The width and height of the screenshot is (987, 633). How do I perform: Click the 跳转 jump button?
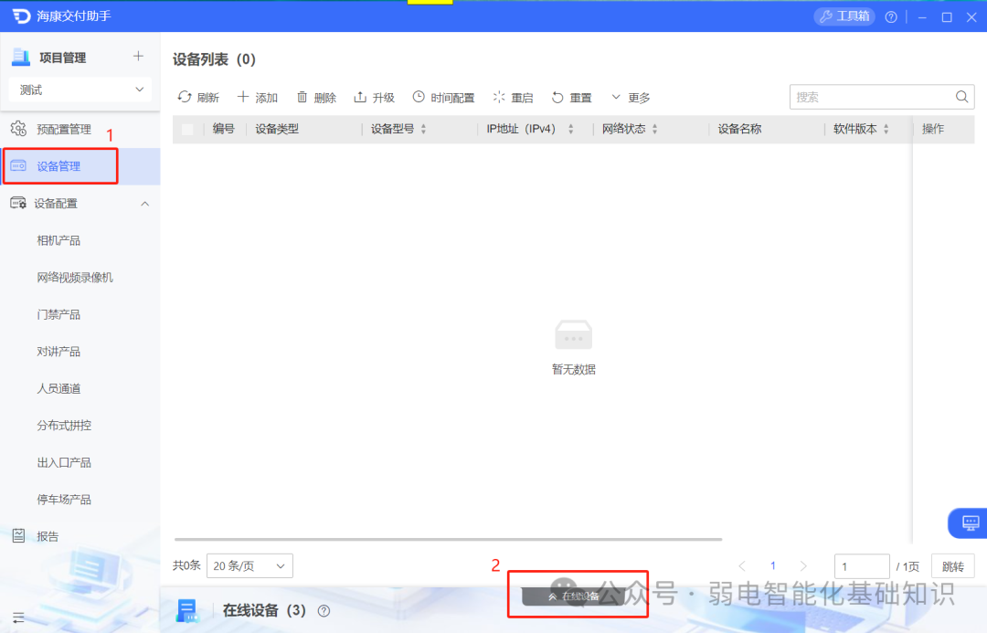point(953,566)
